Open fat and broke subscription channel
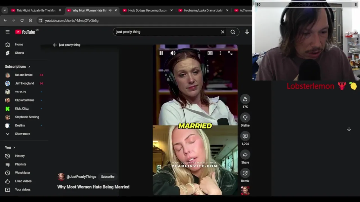This screenshot has height=202, width=360. (x=24, y=75)
